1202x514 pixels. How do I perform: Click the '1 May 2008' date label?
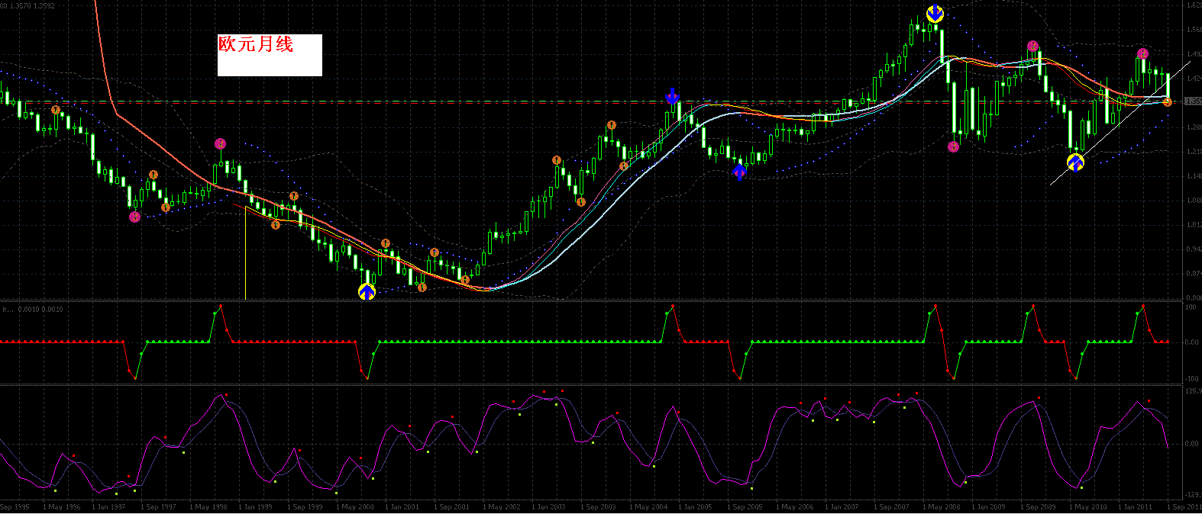[941, 507]
